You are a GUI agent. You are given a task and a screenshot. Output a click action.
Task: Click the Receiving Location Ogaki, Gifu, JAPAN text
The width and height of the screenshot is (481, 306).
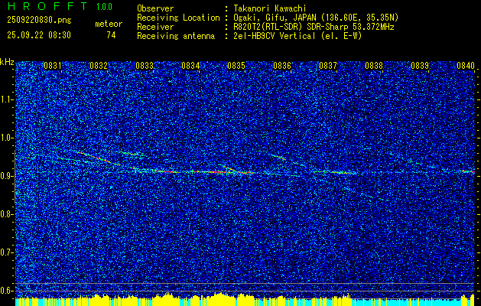click(316, 18)
